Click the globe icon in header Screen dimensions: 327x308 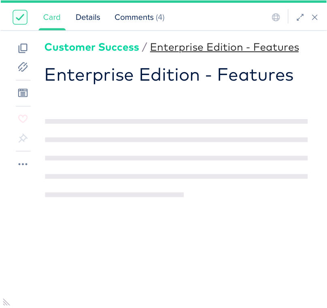[x=276, y=17]
